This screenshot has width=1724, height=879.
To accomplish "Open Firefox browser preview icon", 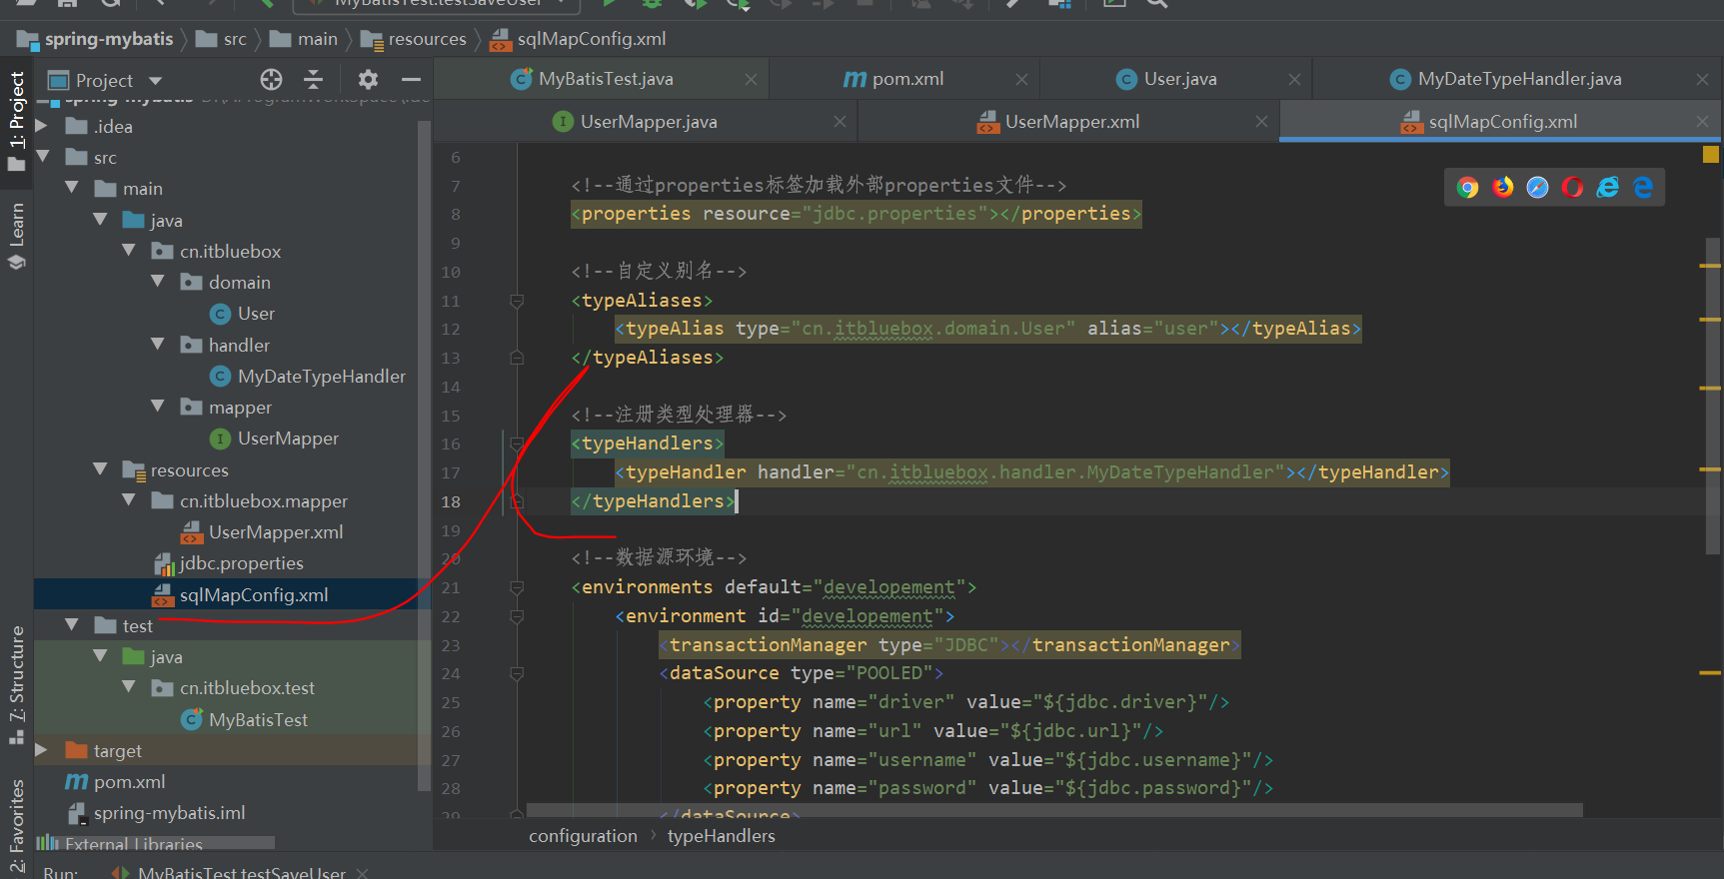I will pyautogui.click(x=1503, y=188).
